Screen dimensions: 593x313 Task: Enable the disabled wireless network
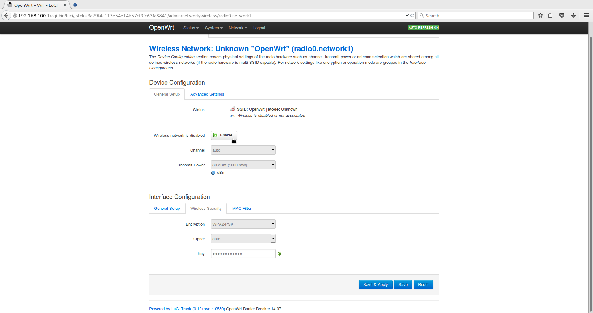224,135
